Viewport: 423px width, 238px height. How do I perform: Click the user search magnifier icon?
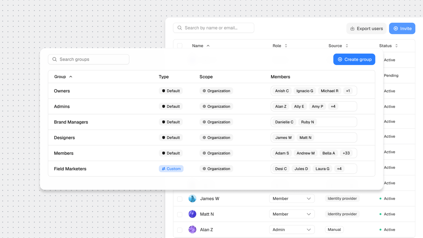[180, 28]
